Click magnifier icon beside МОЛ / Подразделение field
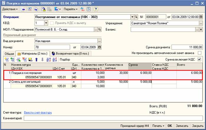This screenshot has width=206, height=130. coord(99,30)
